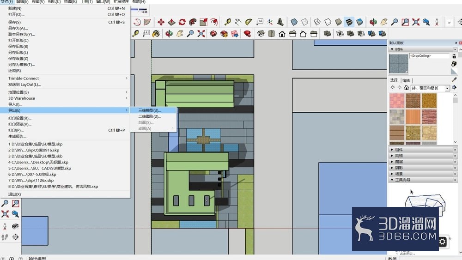Image resolution: width=462 pixels, height=260 pixels.
Task: Select the Rotate tool with red arrows
Action: [182, 22]
